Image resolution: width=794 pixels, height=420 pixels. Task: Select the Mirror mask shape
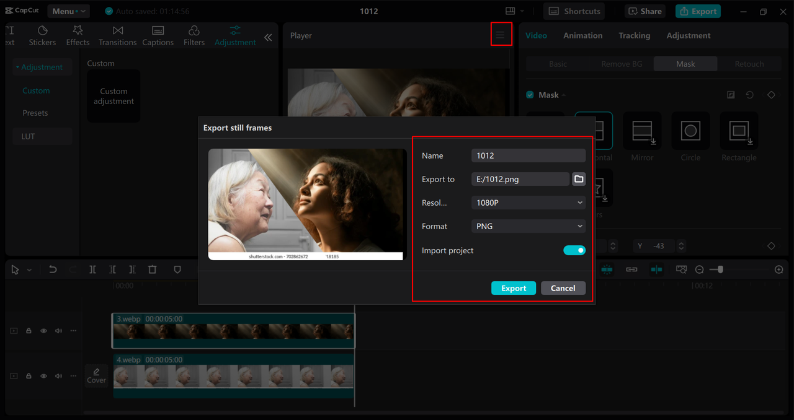click(641, 131)
